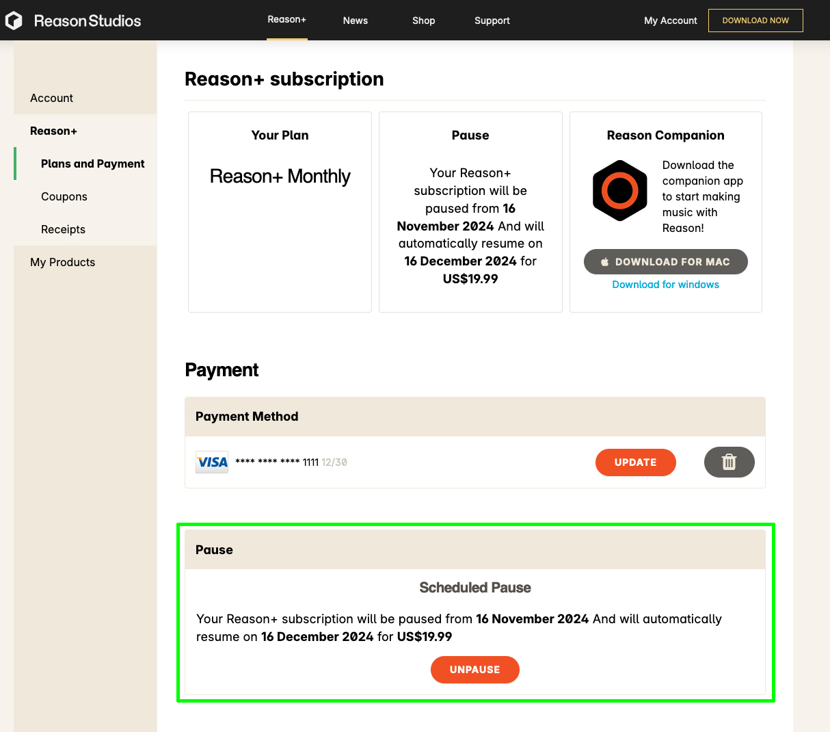Click the 'Payment' section heading
The width and height of the screenshot is (830, 732).
pos(222,370)
